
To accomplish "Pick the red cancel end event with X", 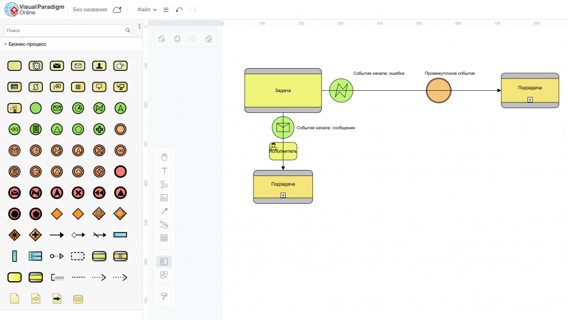I will click(78, 193).
